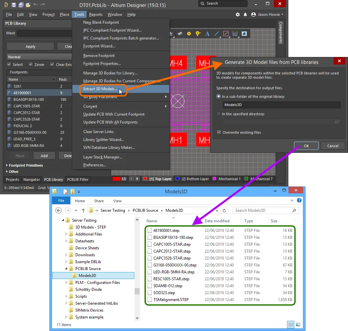Toggle the Zoom checkbox in PCB Library panel
The image size is (348, 331).
[x=31, y=64]
